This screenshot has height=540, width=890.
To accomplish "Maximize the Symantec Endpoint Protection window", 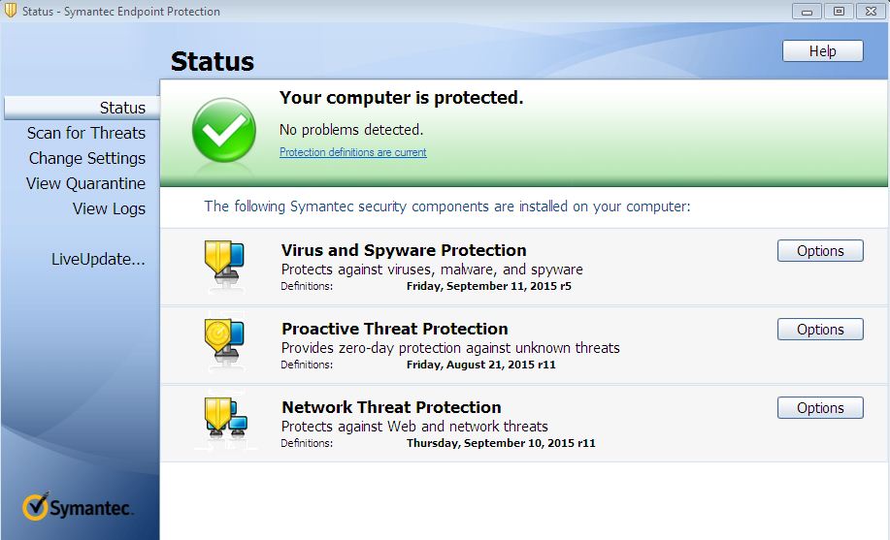I will point(839,12).
